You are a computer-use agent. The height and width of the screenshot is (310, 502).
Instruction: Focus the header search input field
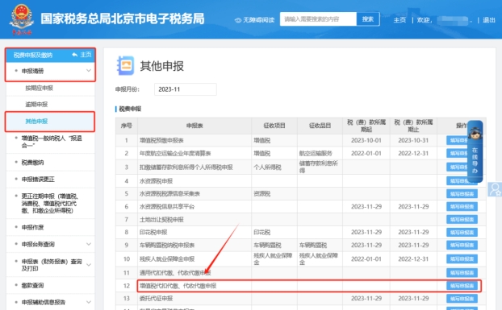click(x=318, y=19)
